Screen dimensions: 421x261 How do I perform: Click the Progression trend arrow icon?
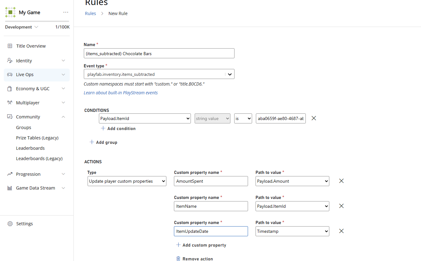[10, 174]
